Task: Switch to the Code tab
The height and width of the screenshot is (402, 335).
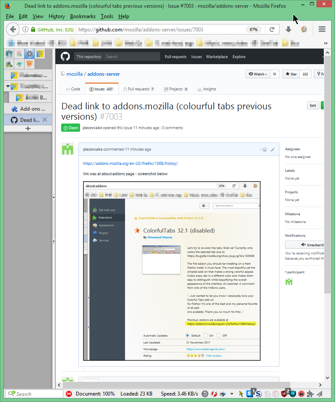Action: 73,89
